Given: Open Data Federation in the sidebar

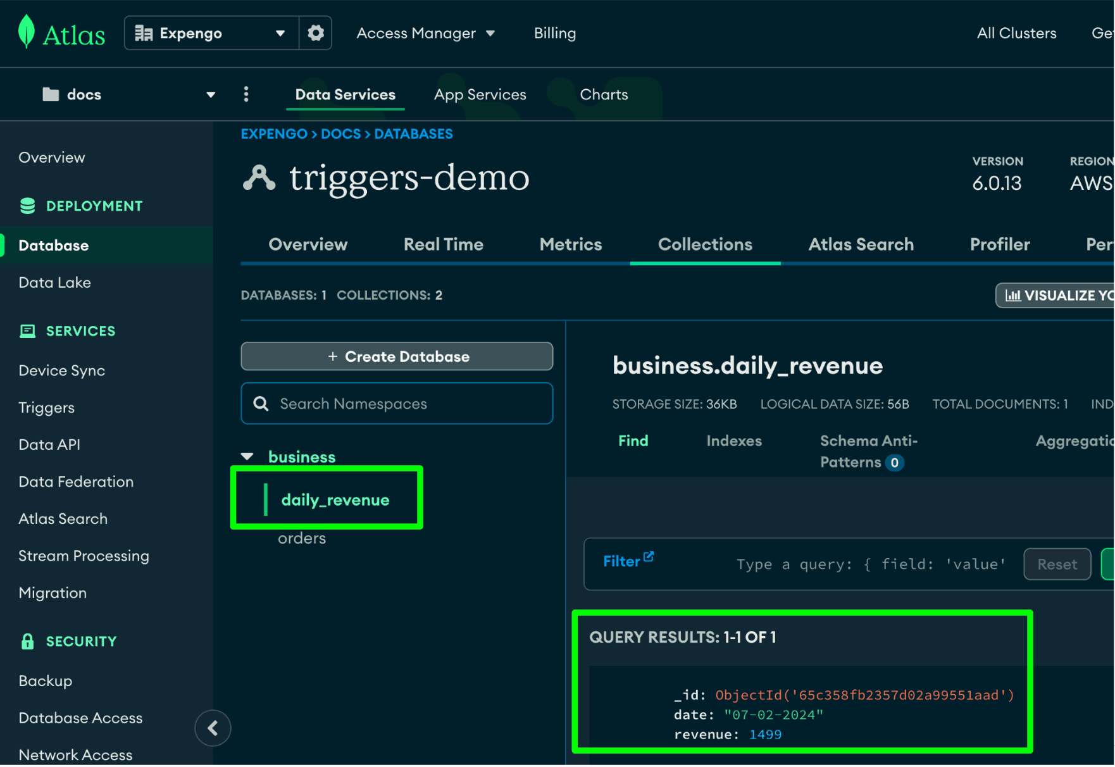Looking at the screenshot, I should 76,482.
